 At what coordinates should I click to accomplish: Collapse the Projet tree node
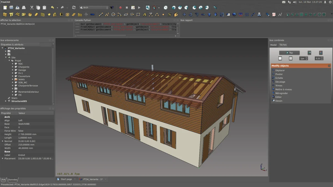[x=9, y=61]
